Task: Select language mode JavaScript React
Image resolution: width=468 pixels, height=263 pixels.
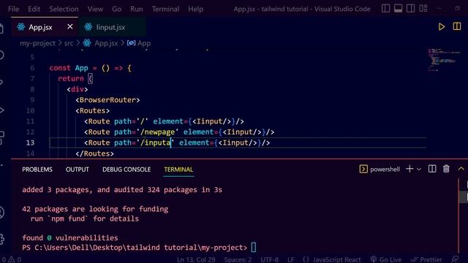Action: point(331,259)
